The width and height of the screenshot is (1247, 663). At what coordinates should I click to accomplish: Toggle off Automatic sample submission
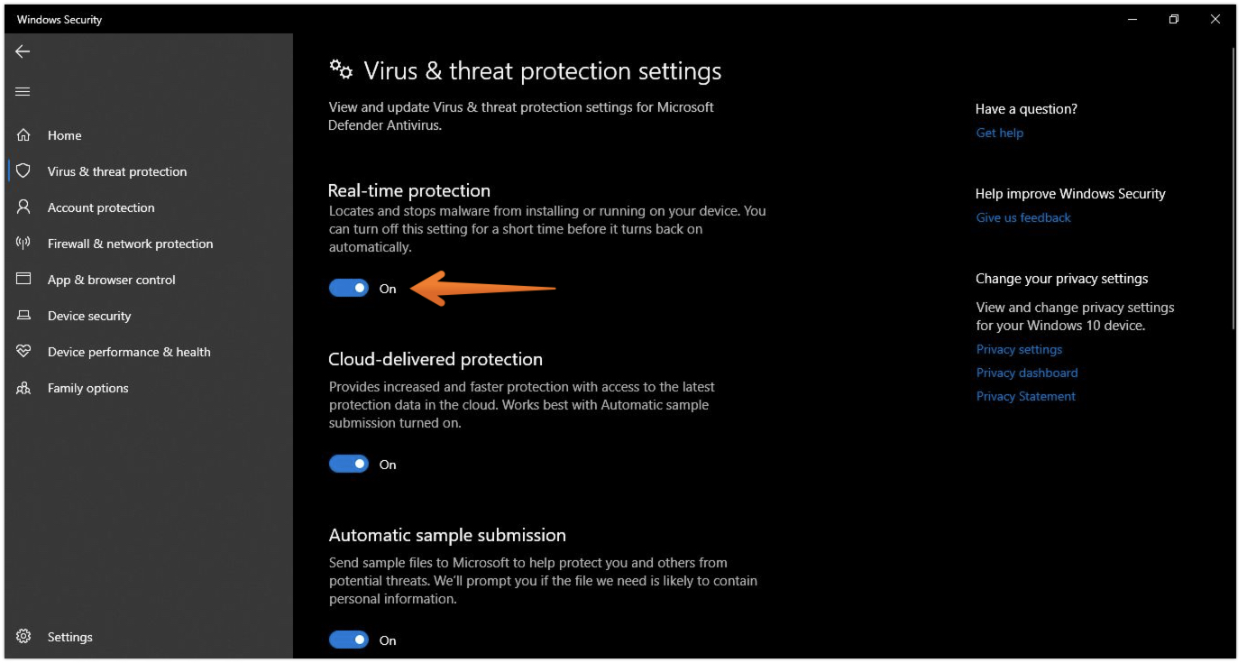pos(349,640)
